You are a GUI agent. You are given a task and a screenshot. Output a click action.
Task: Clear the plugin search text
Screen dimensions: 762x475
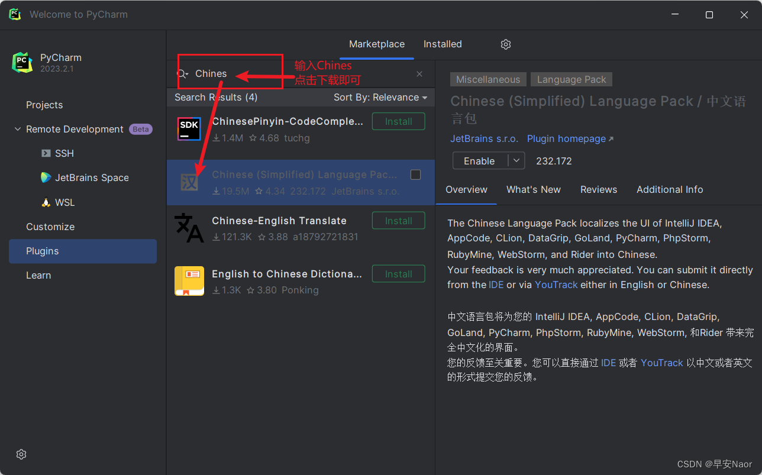(419, 74)
